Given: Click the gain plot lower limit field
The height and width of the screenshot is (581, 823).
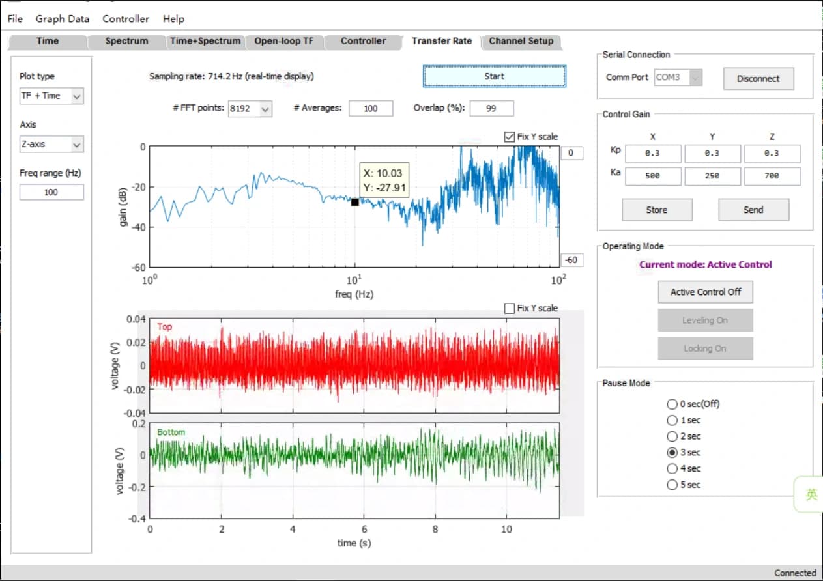Looking at the screenshot, I should (571, 260).
